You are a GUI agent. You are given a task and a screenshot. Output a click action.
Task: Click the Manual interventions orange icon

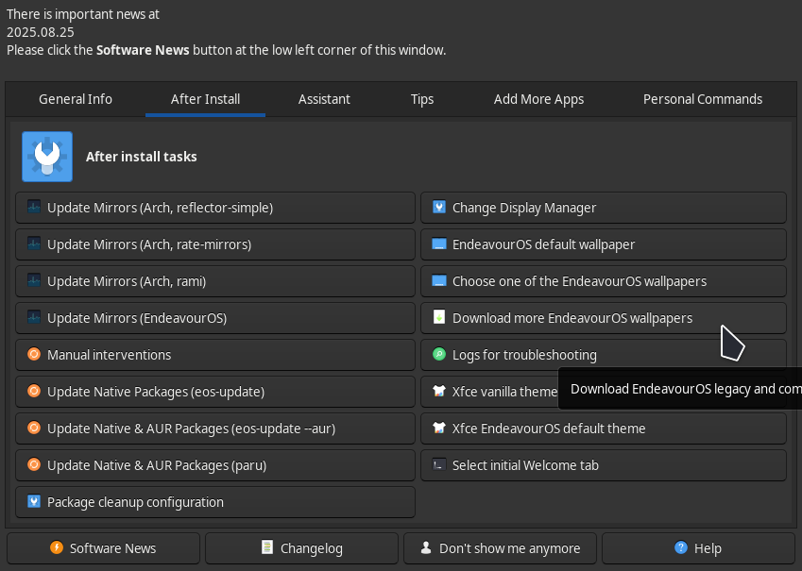coord(34,355)
